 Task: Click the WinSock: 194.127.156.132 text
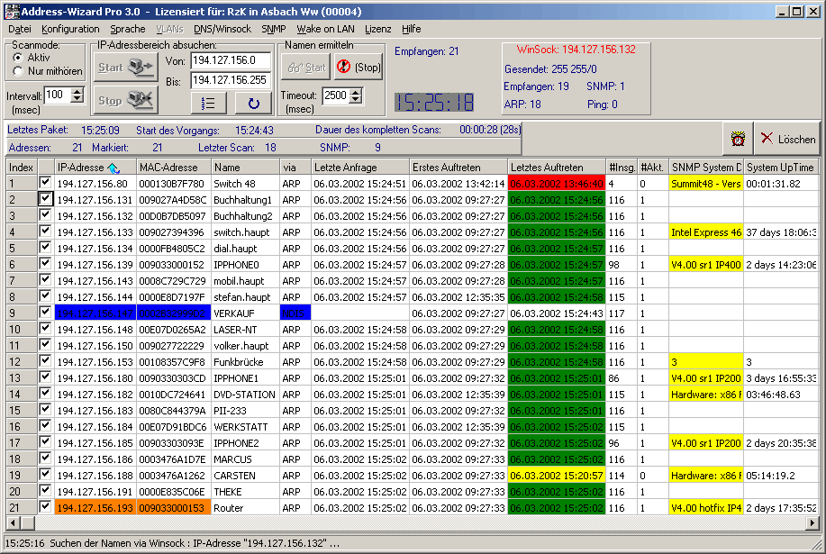(x=576, y=50)
